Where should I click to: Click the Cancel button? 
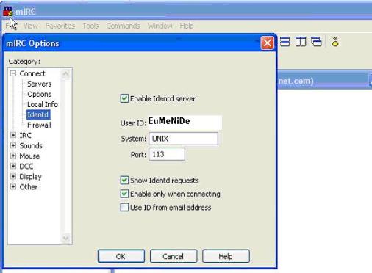[174, 256]
